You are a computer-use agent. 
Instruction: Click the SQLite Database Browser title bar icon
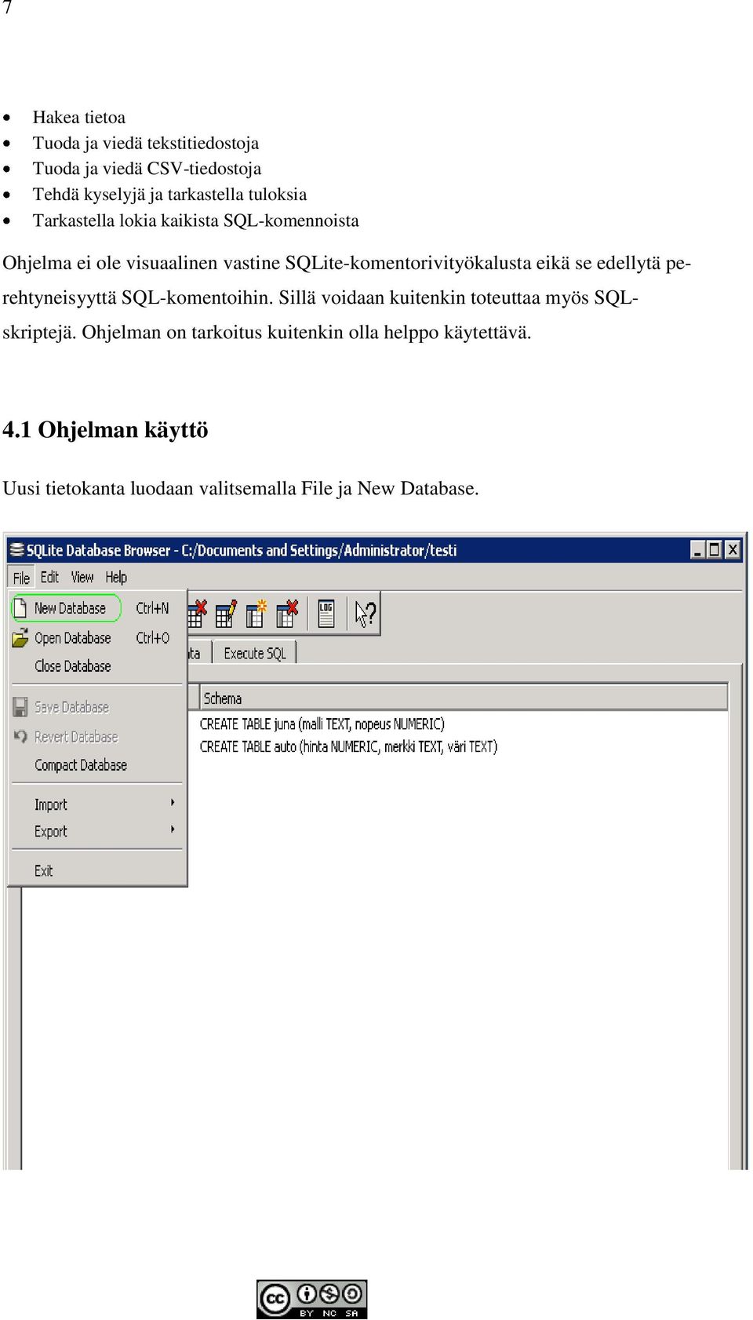point(16,549)
